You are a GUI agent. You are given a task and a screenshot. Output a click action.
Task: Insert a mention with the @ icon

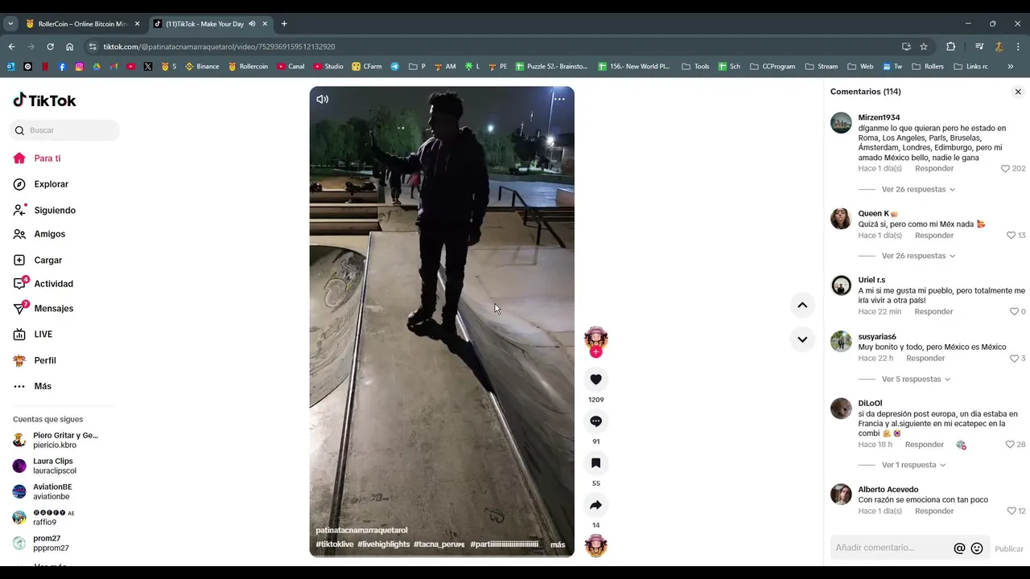[x=959, y=548]
